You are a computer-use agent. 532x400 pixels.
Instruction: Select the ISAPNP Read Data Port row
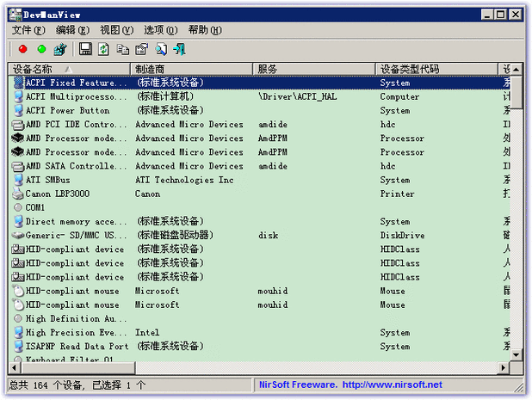260,346
